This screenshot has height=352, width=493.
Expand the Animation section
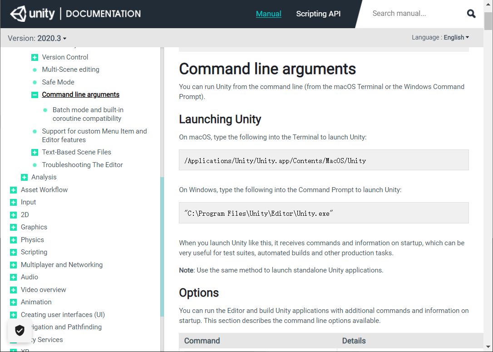[x=13, y=302]
